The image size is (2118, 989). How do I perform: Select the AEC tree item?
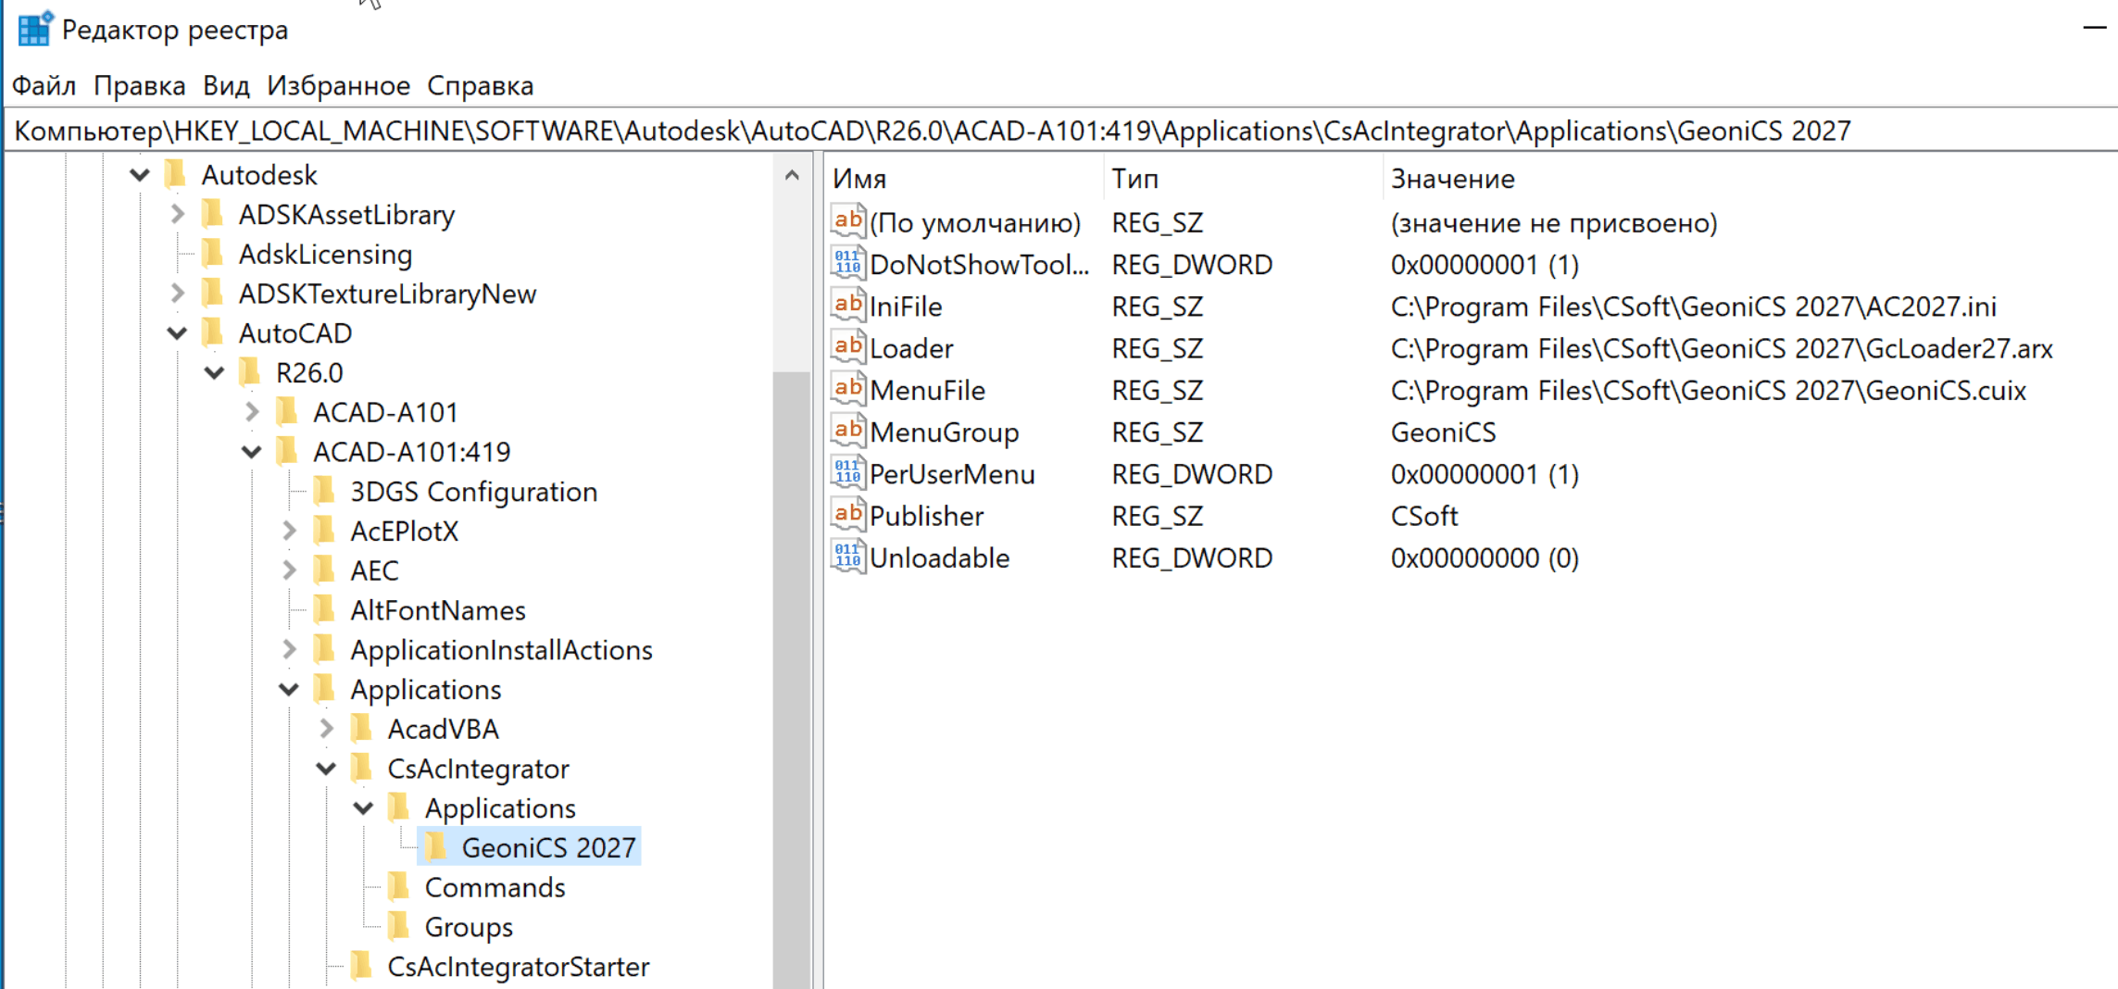point(374,570)
